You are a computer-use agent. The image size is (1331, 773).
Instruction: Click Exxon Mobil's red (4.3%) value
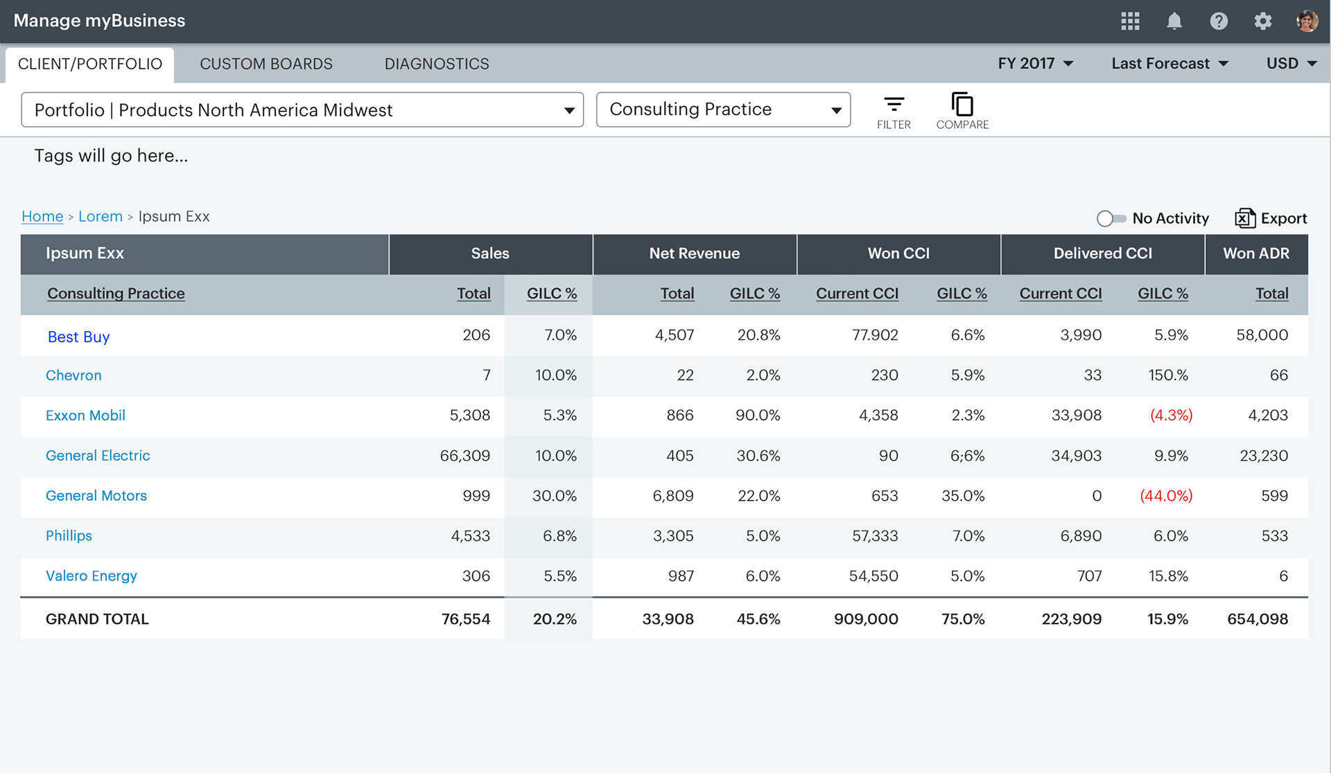click(1172, 416)
